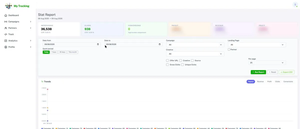Click the Impressions 36,538 stat card

(59, 29)
